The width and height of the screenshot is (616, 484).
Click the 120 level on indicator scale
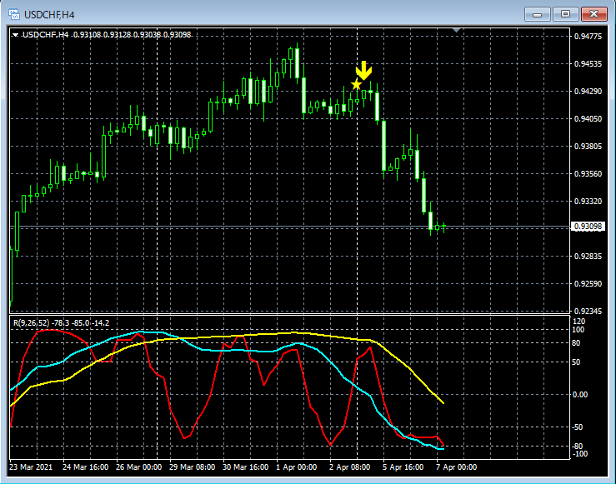[579, 322]
